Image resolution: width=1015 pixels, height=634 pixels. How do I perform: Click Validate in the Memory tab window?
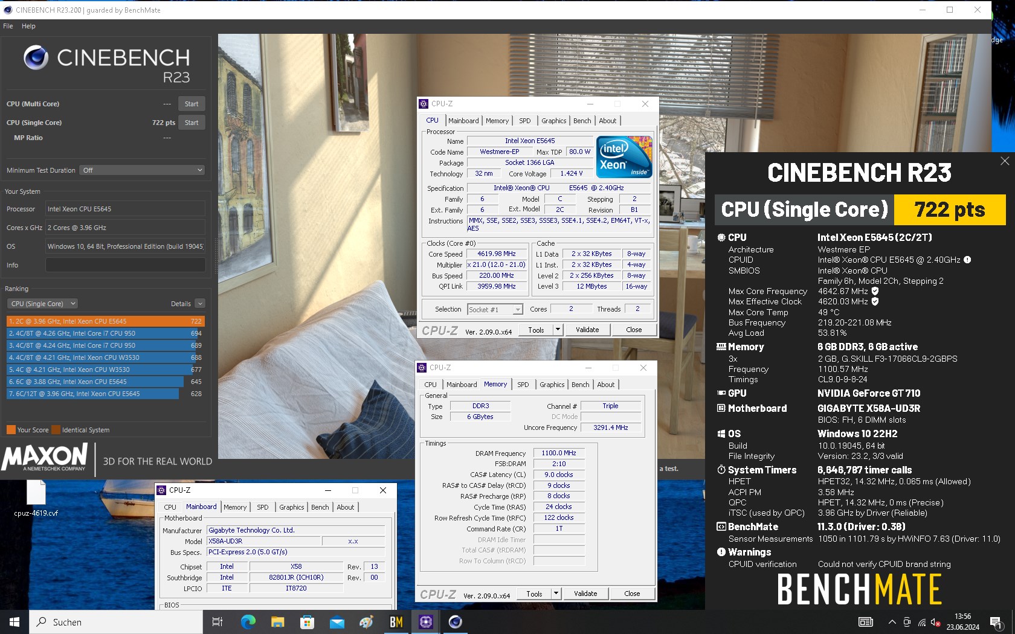[585, 594]
